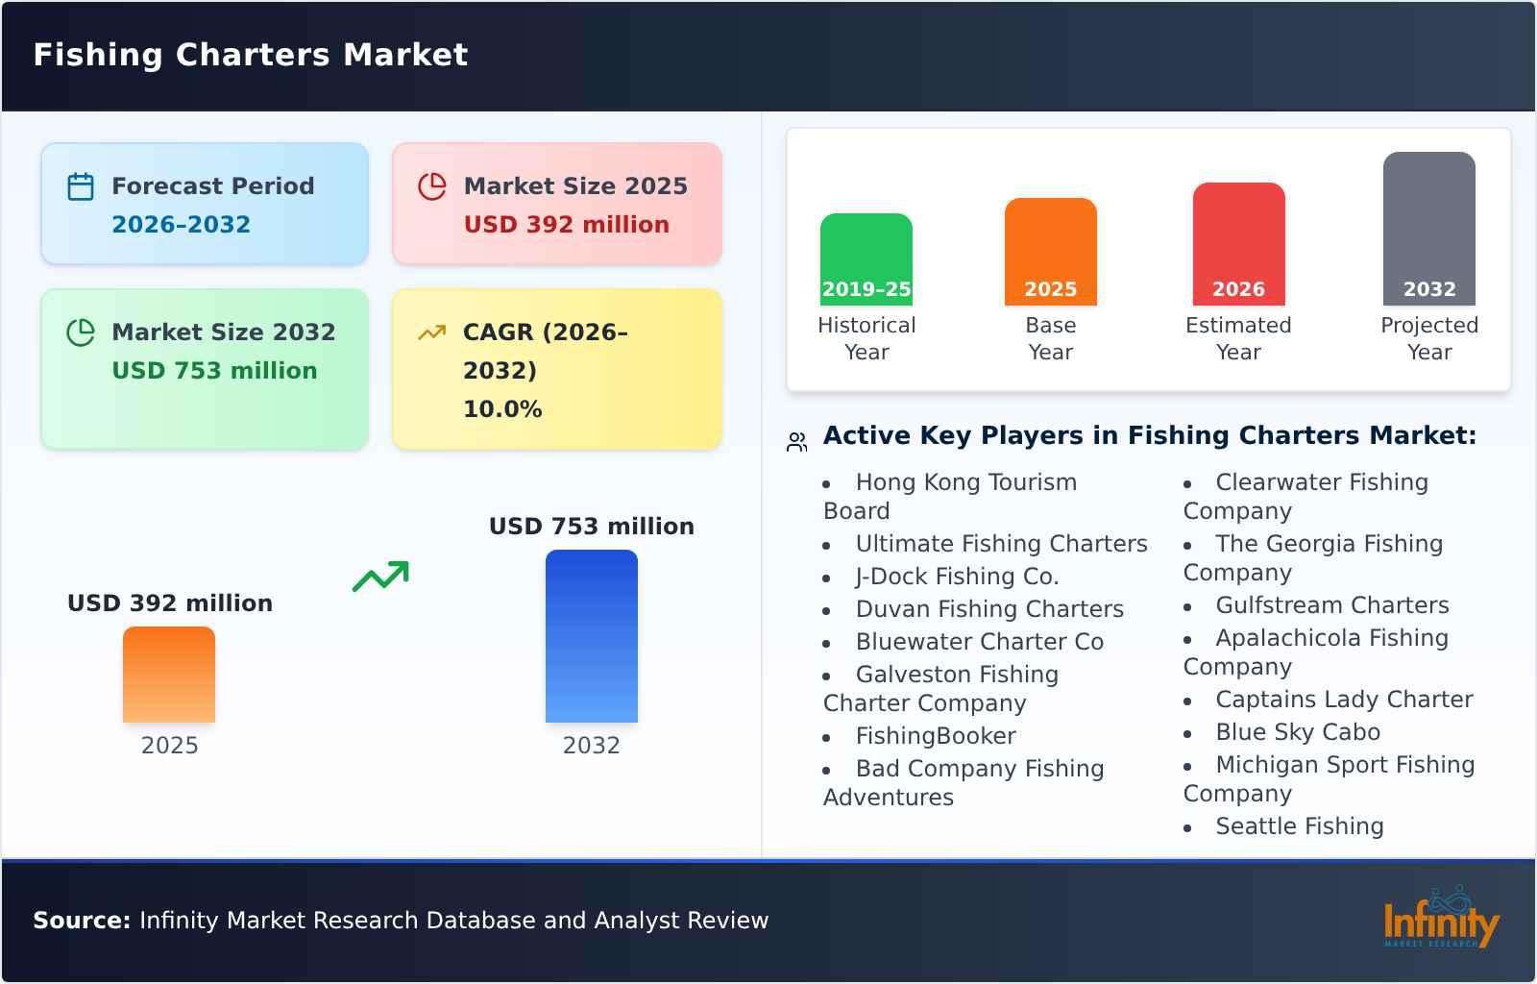
Task: Select "Bad Company Fishing Adventures" list entry
Action: [x=964, y=783]
